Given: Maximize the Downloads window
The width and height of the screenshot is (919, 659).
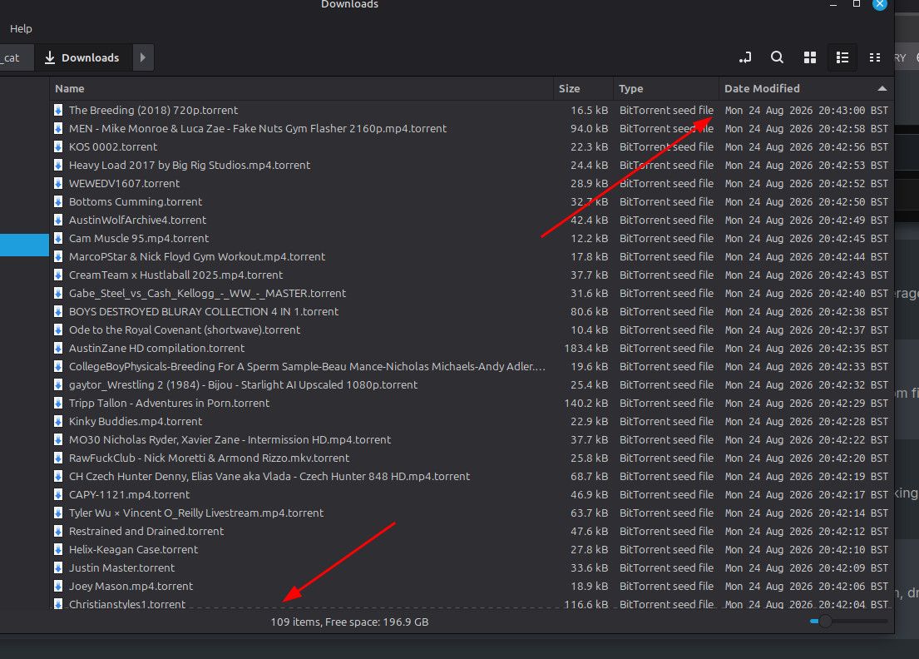Looking at the screenshot, I should click(x=857, y=4).
